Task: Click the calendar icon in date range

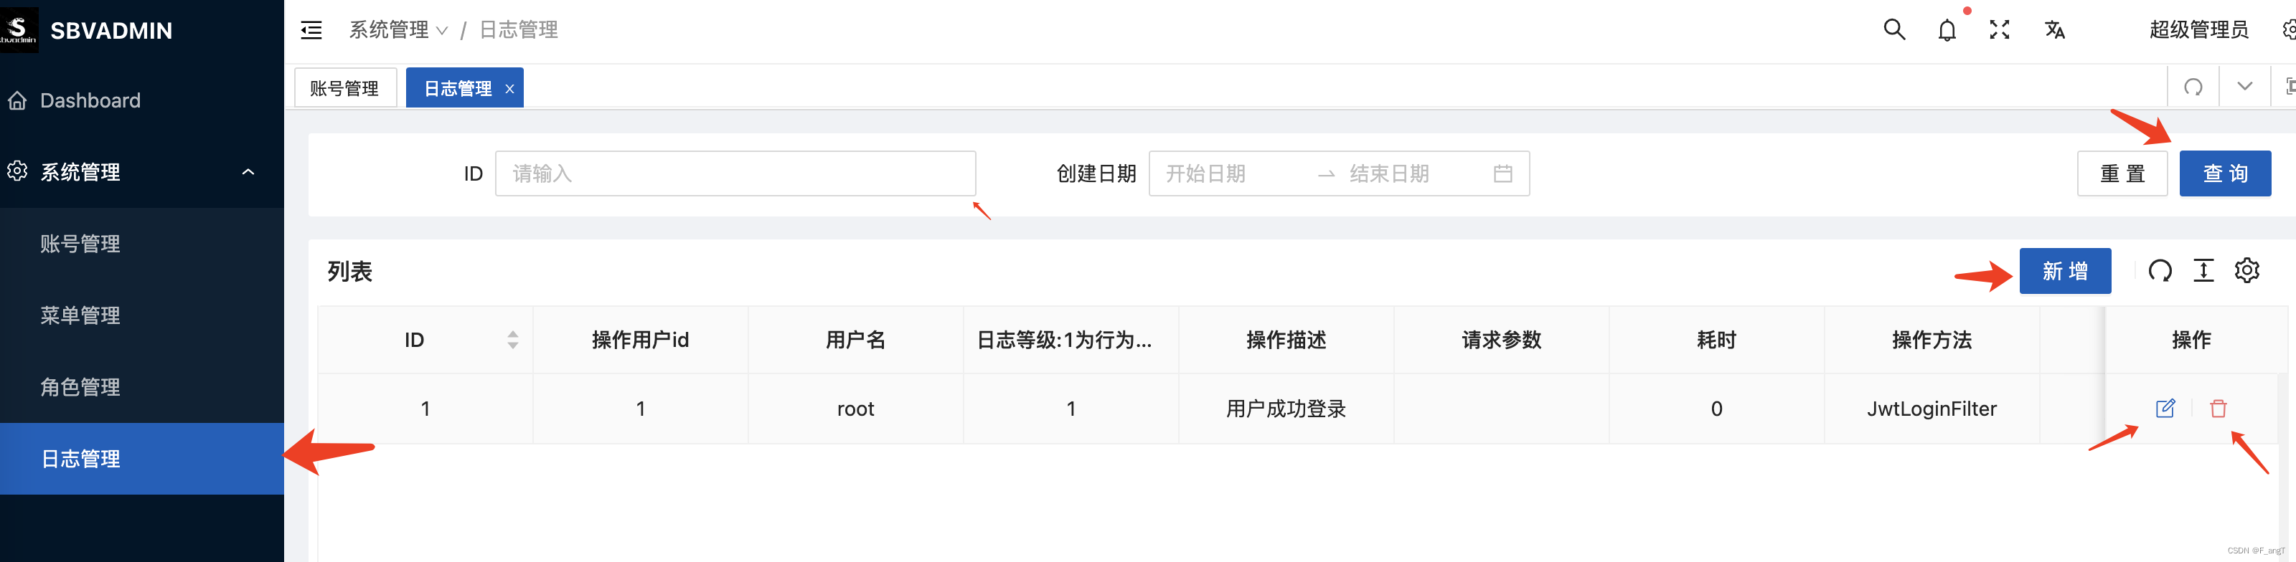Action: pyautogui.click(x=1502, y=173)
